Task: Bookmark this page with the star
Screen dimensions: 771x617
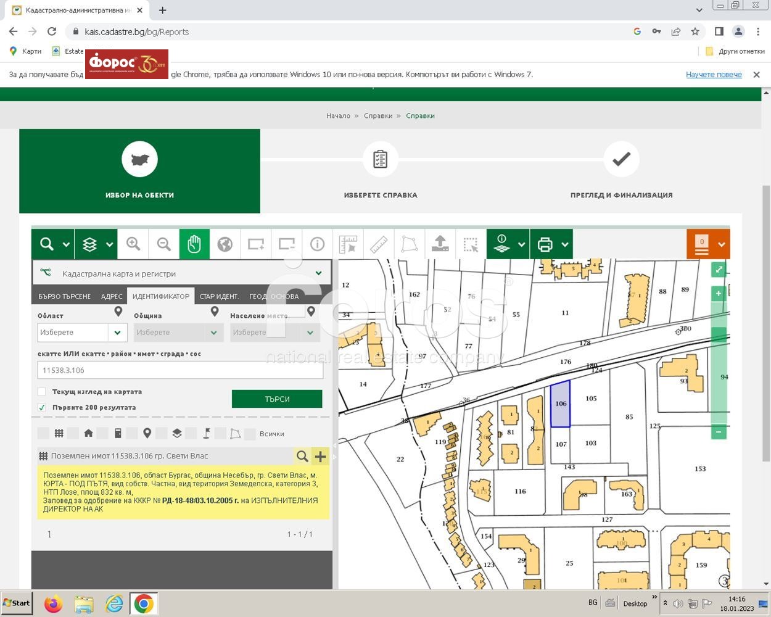Action: click(695, 31)
